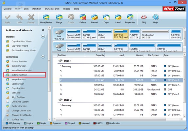The height and width of the screenshot is (131, 188).
Task: Click the GPT/Primary legend color box
Action: click(7, 123)
